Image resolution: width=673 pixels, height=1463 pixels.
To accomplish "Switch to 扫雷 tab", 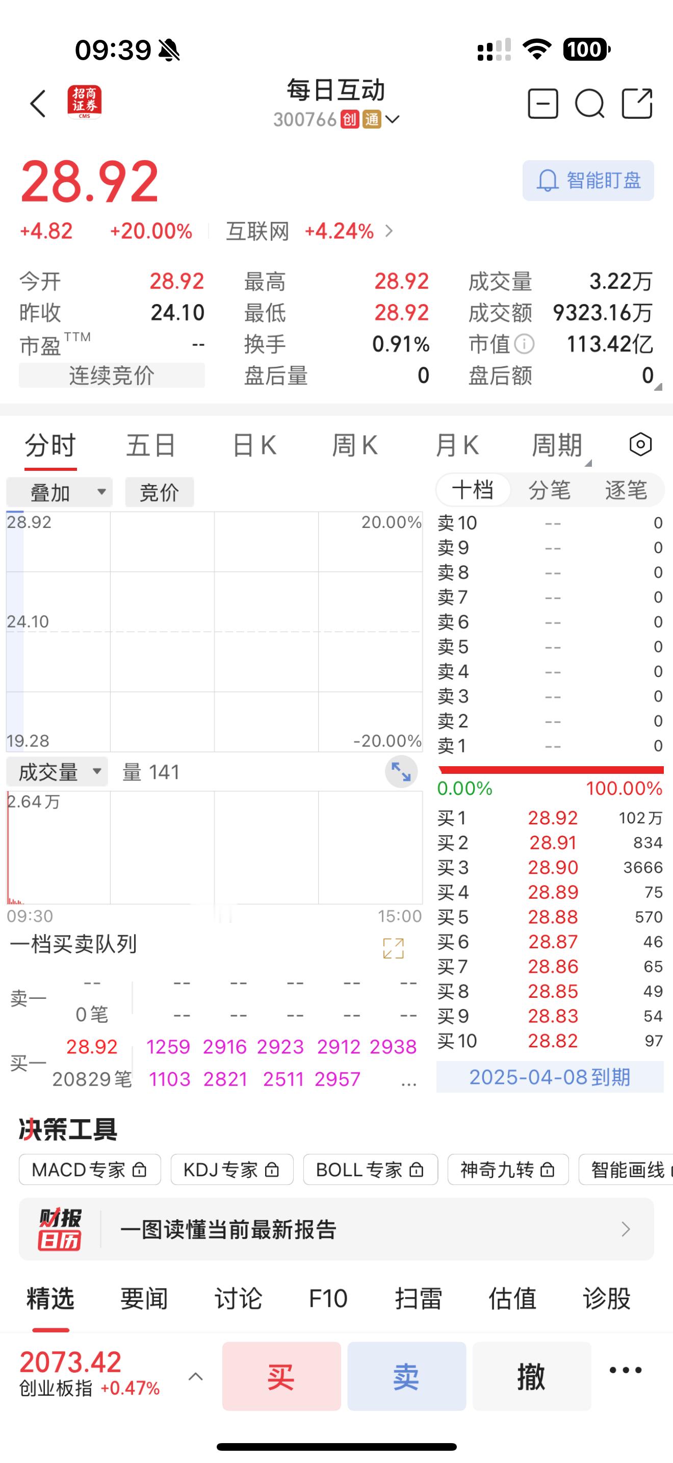I will pyautogui.click(x=418, y=1299).
